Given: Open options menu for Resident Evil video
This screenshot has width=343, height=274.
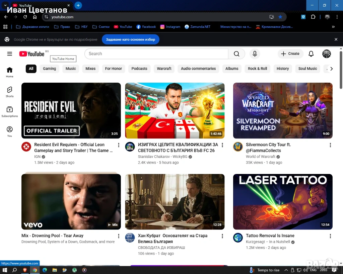Looking at the screenshot, I should (x=118, y=145).
